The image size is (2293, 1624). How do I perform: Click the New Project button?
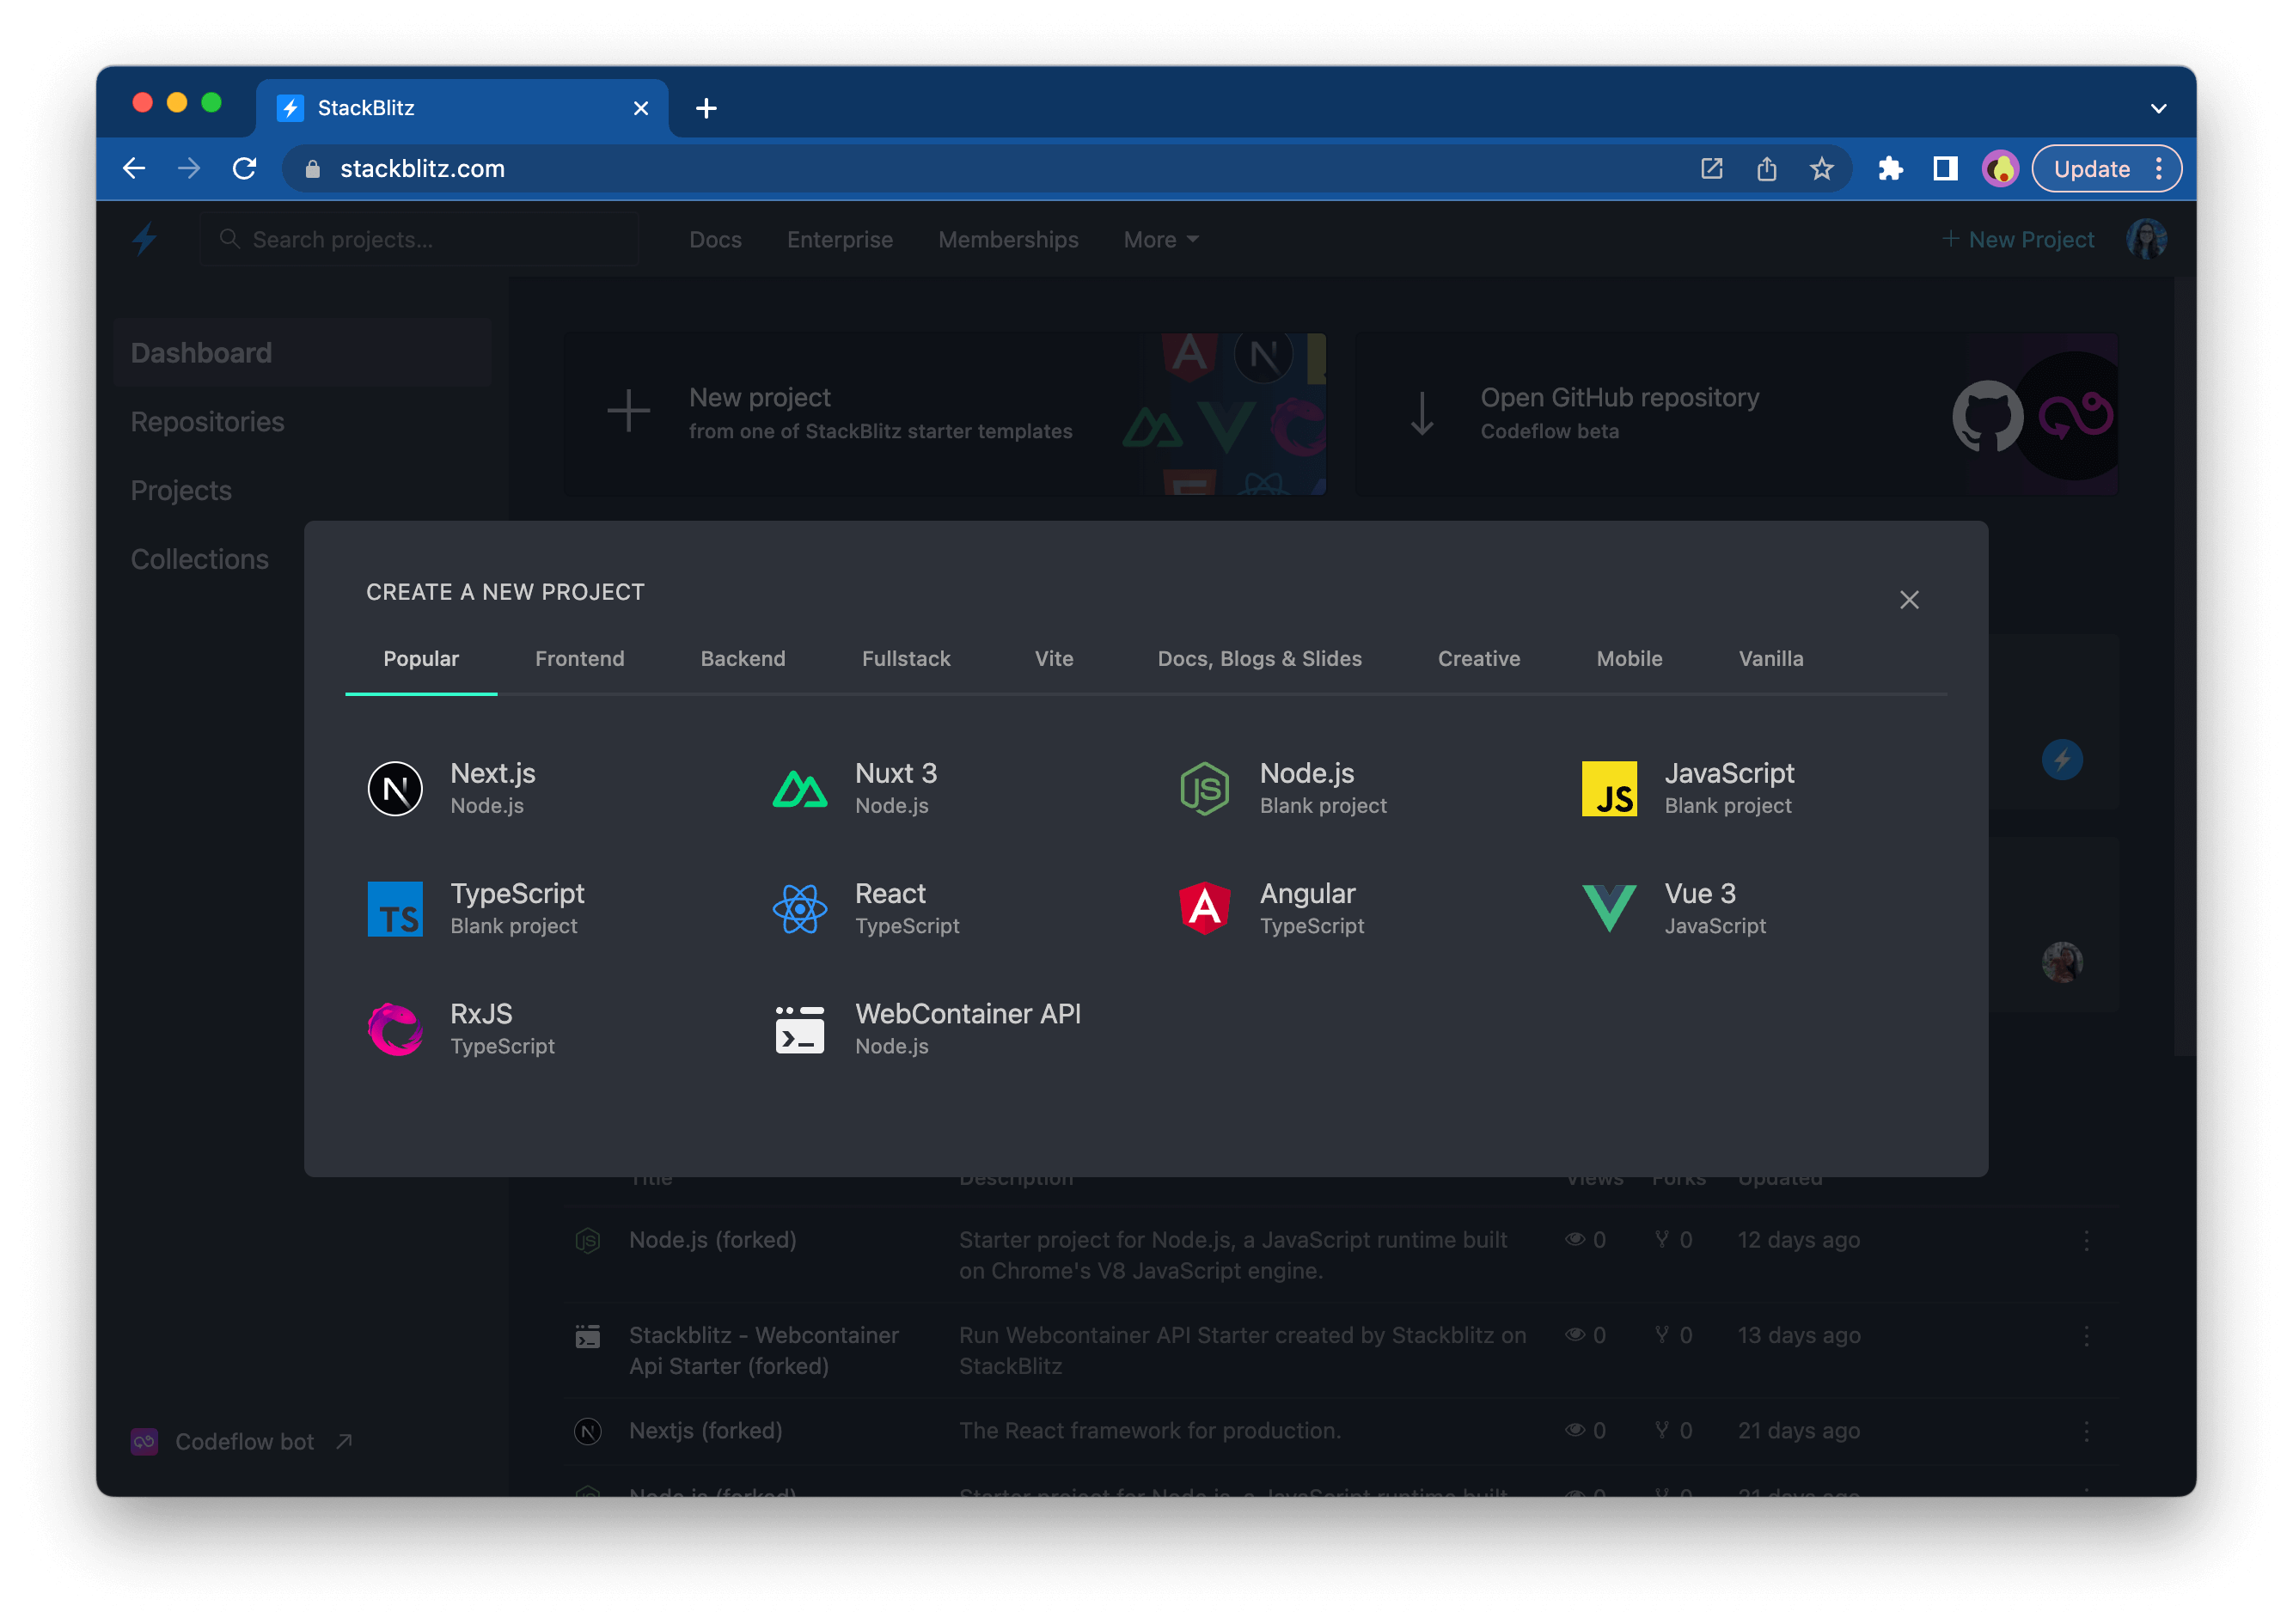(2018, 239)
